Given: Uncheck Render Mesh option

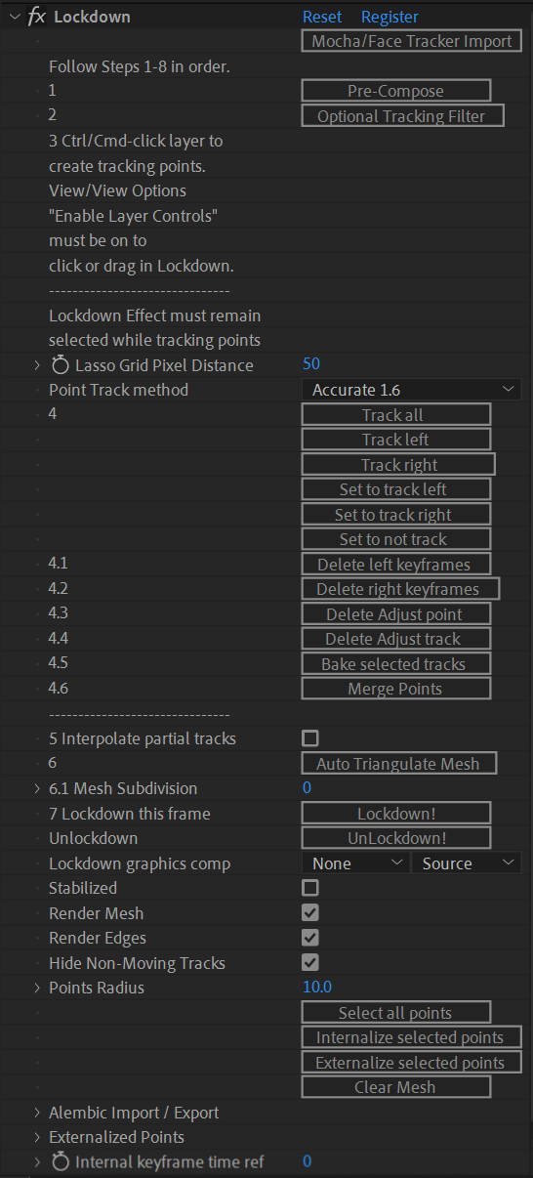Looking at the screenshot, I should (x=310, y=913).
